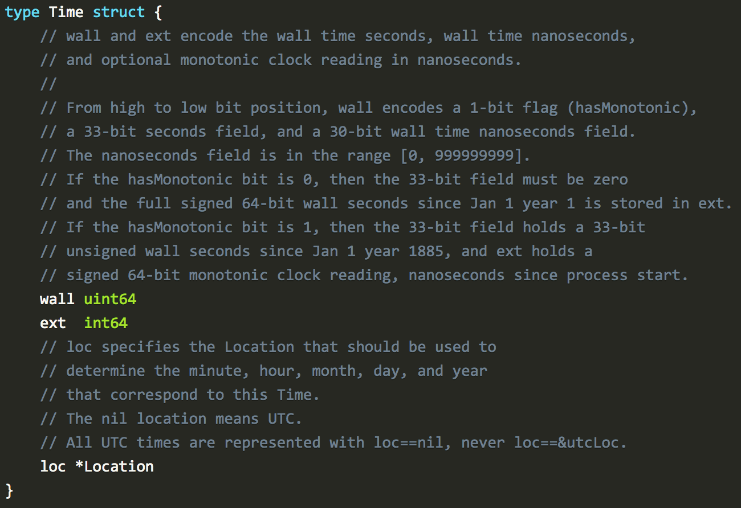Click 'start.' at end of process comment
The height and width of the screenshot is (508, 741).
point(663,275)
